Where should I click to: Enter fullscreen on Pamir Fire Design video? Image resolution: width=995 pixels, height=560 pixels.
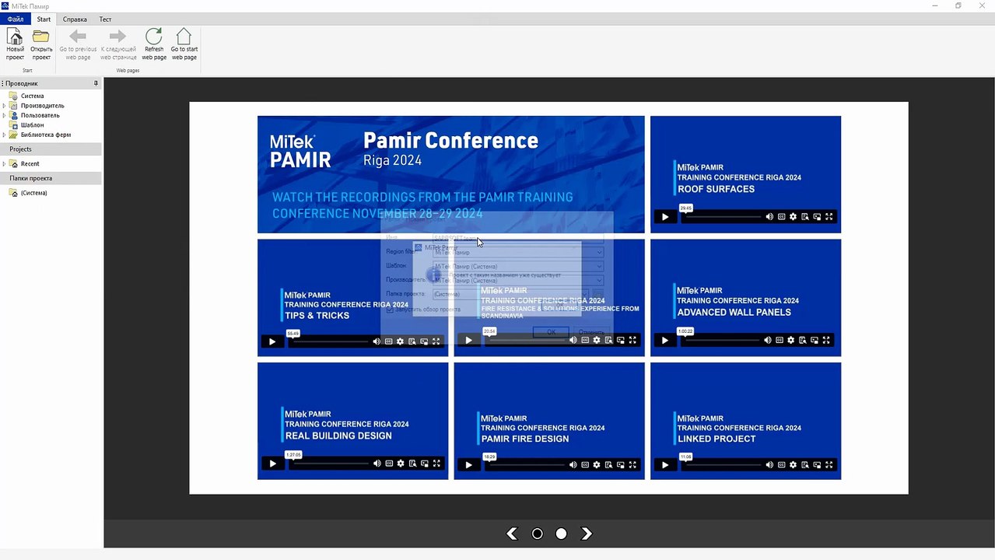[x=632, y=465]
